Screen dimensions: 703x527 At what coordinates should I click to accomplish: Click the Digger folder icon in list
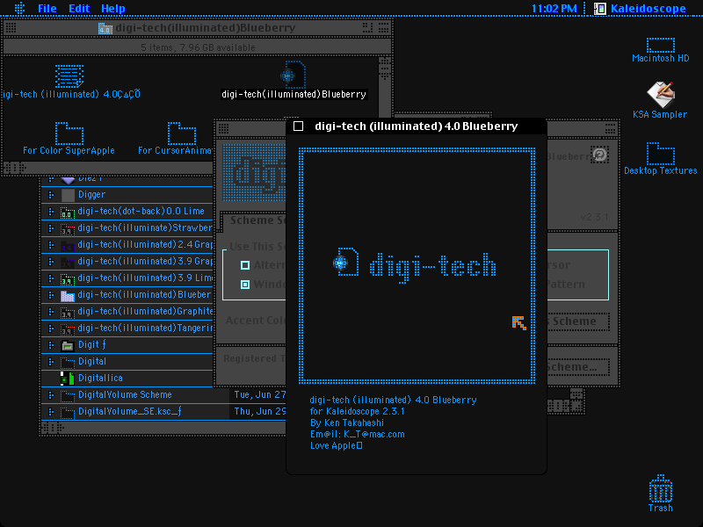68,195
